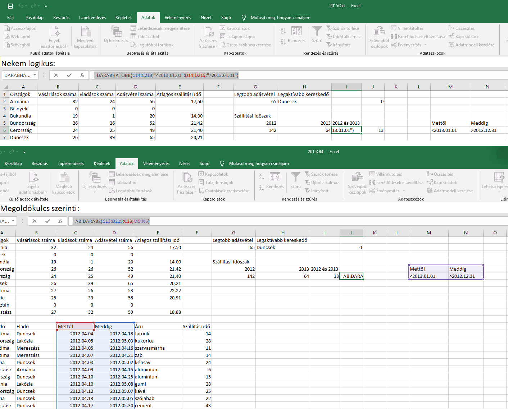Click Adatmodell kezelése in the lower ribbon
Screen dimensions: 508x409
pyautogui.click(x=450, y=191)
